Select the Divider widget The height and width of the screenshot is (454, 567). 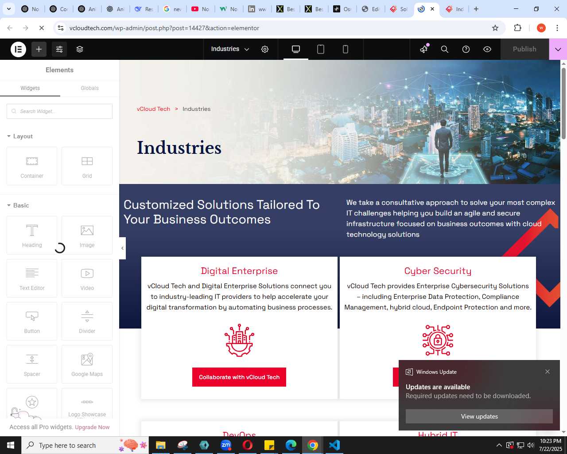pos(87,321)
